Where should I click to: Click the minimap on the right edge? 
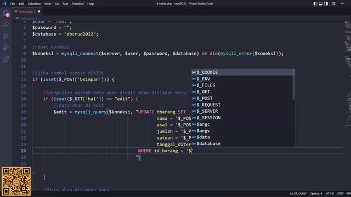click(x=348, y=74)
